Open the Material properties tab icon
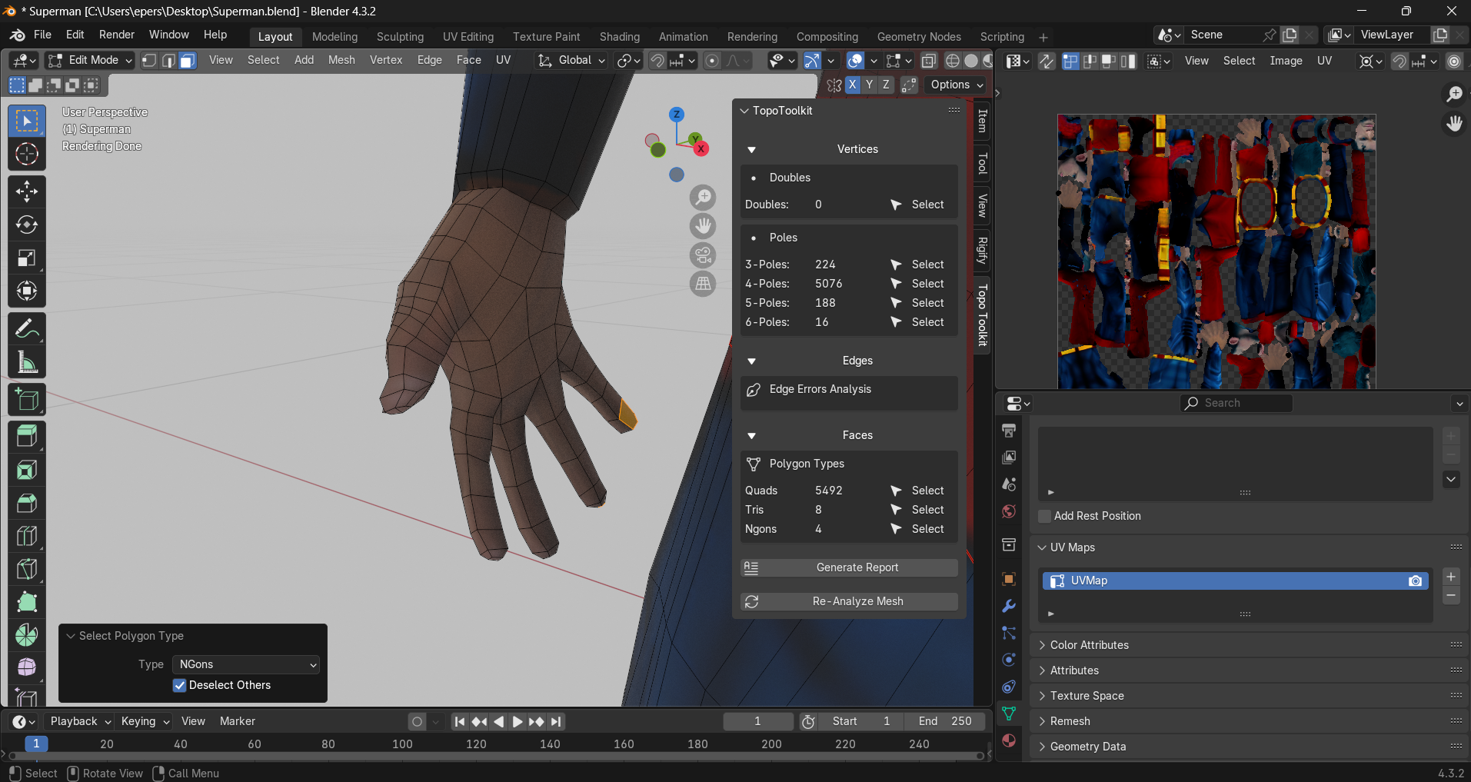 pyautogui.click(x=1009, y=740)
